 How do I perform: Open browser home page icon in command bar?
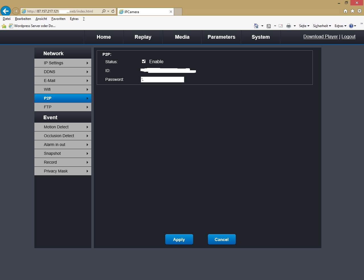pos(256,26)
